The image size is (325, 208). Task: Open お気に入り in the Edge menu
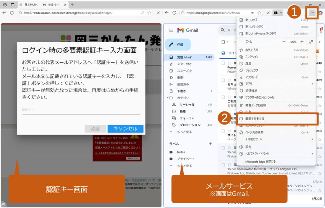(x=276, y=50)
